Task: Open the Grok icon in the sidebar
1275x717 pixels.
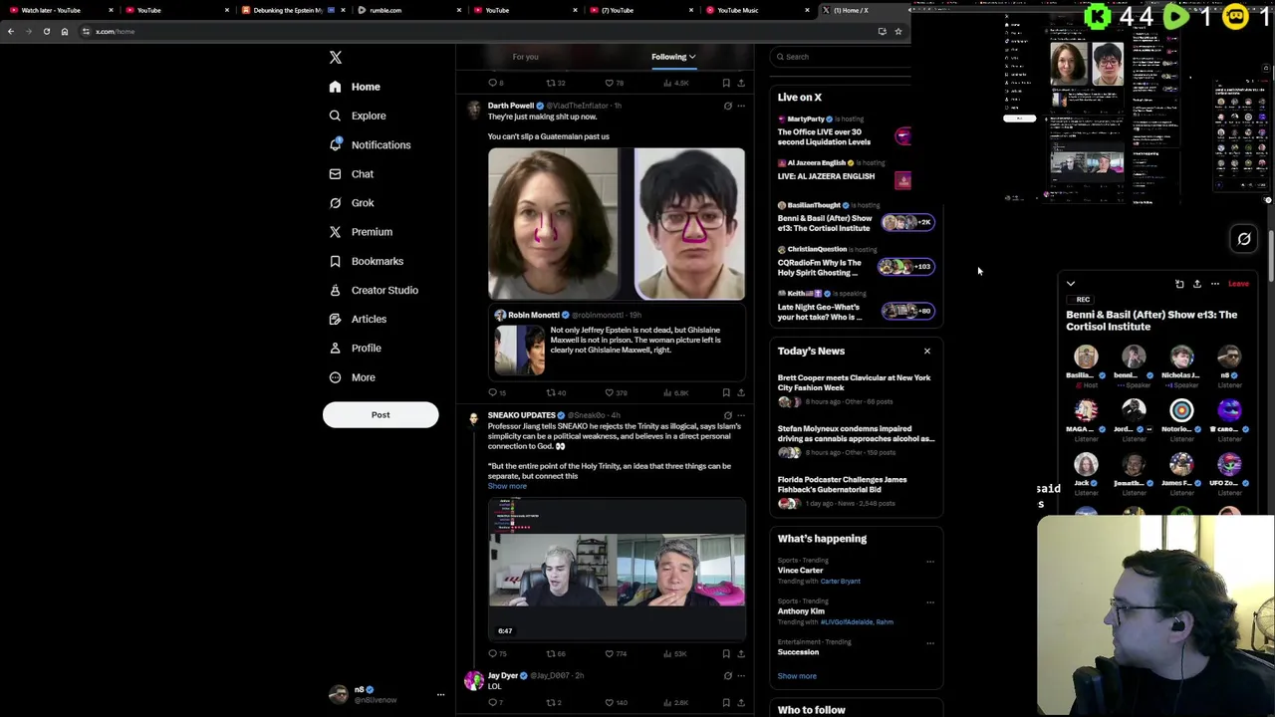Action: pyautogui.click(x=335, y=202)
